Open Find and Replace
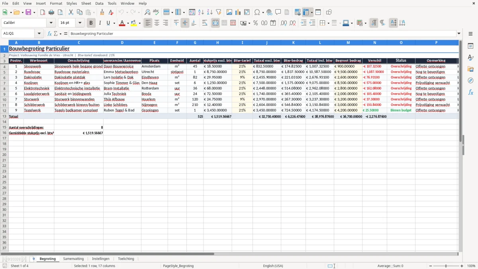 147,12
